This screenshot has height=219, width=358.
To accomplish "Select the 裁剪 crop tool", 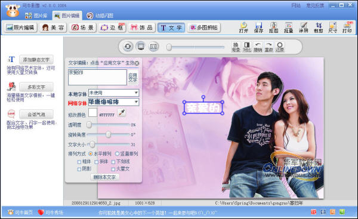I will point(318,27).
